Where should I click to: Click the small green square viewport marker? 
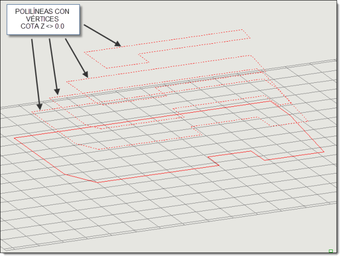331,251
